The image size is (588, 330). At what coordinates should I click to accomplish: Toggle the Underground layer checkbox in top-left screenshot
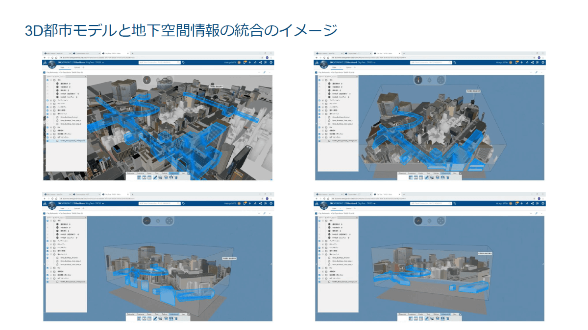[x=48, y=141]
